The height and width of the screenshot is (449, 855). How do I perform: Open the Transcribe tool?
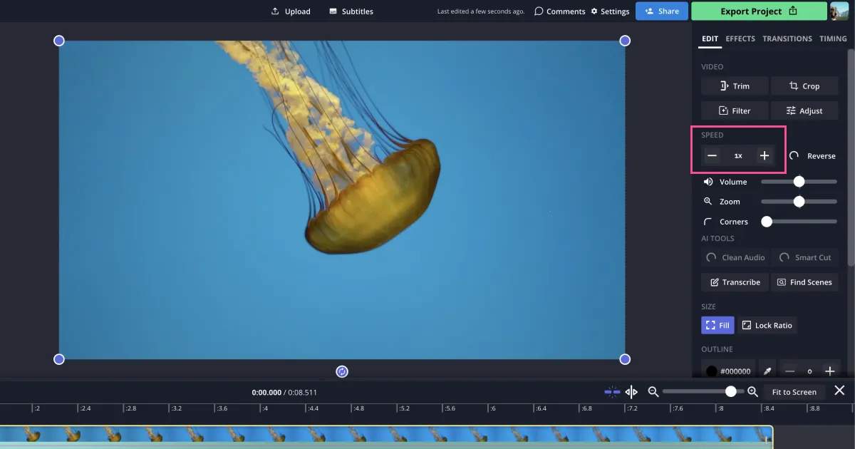tap(735, 282)
